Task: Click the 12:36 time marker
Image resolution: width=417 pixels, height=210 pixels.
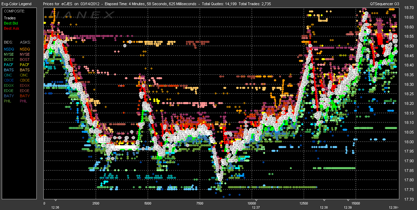Action: (55, 207)
